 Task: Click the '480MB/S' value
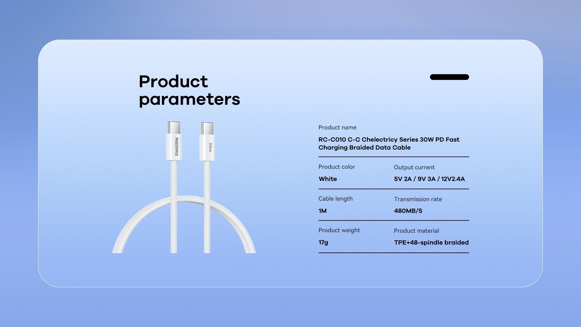point(408,211)
